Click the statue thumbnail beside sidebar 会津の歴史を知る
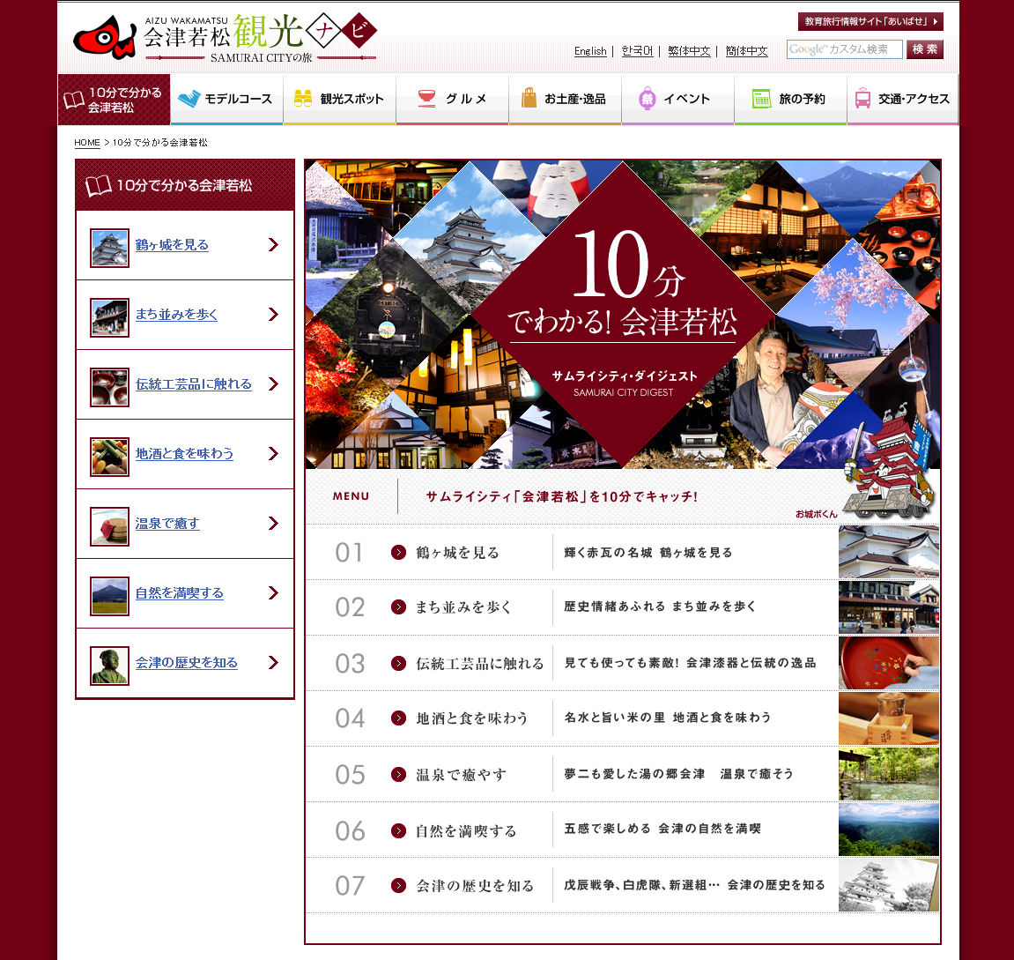Screen dimensions: 1014x960 [x=109, y=666]
